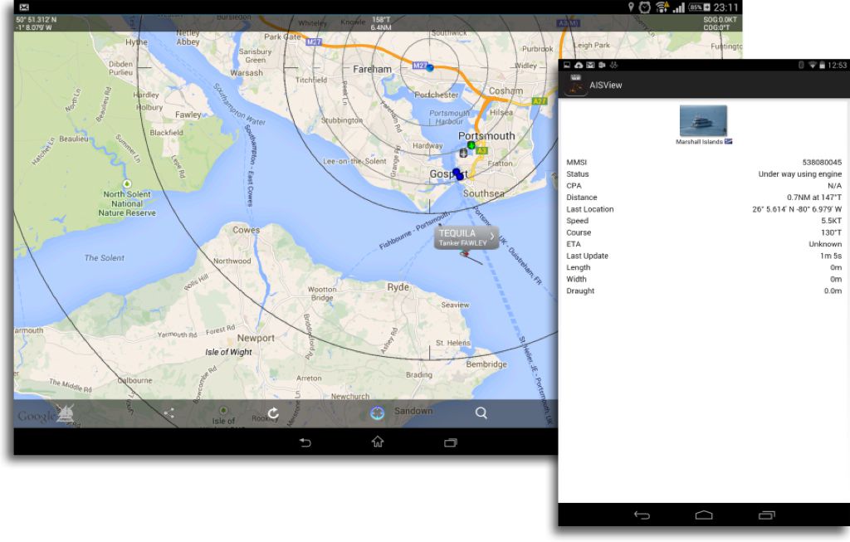Tap the cloud upload icon in phone status bar
This screenshot has width=850, height=542.
coord(579,65)
